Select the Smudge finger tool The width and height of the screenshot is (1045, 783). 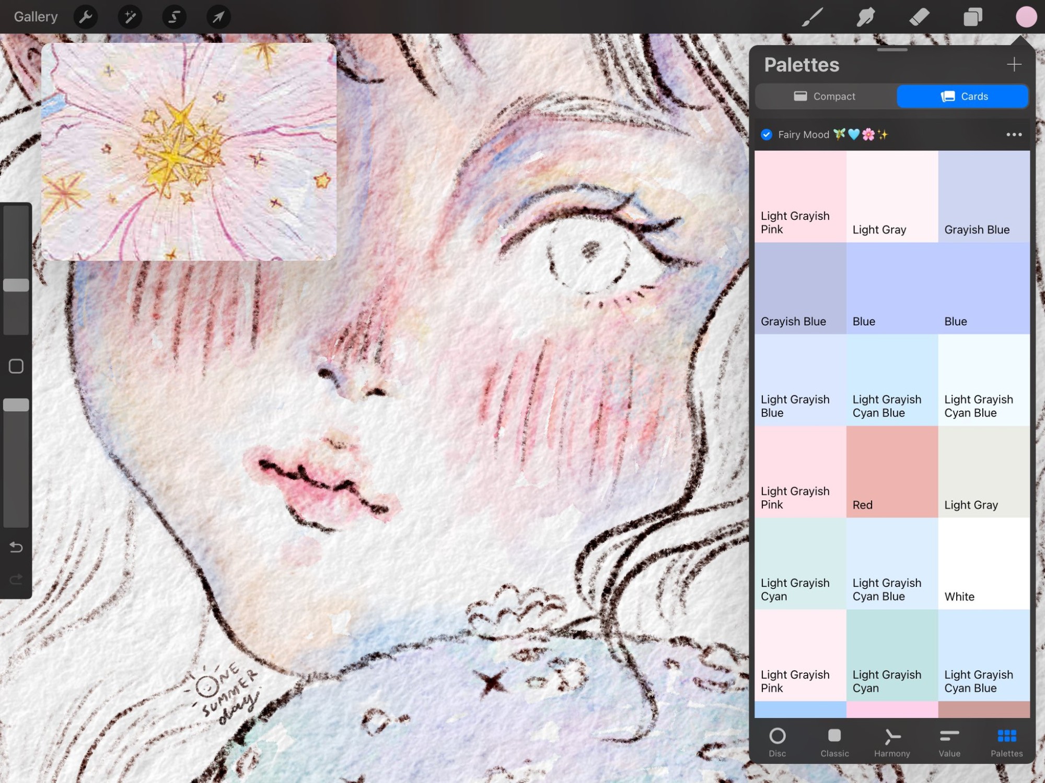click(x=866, y=17)
